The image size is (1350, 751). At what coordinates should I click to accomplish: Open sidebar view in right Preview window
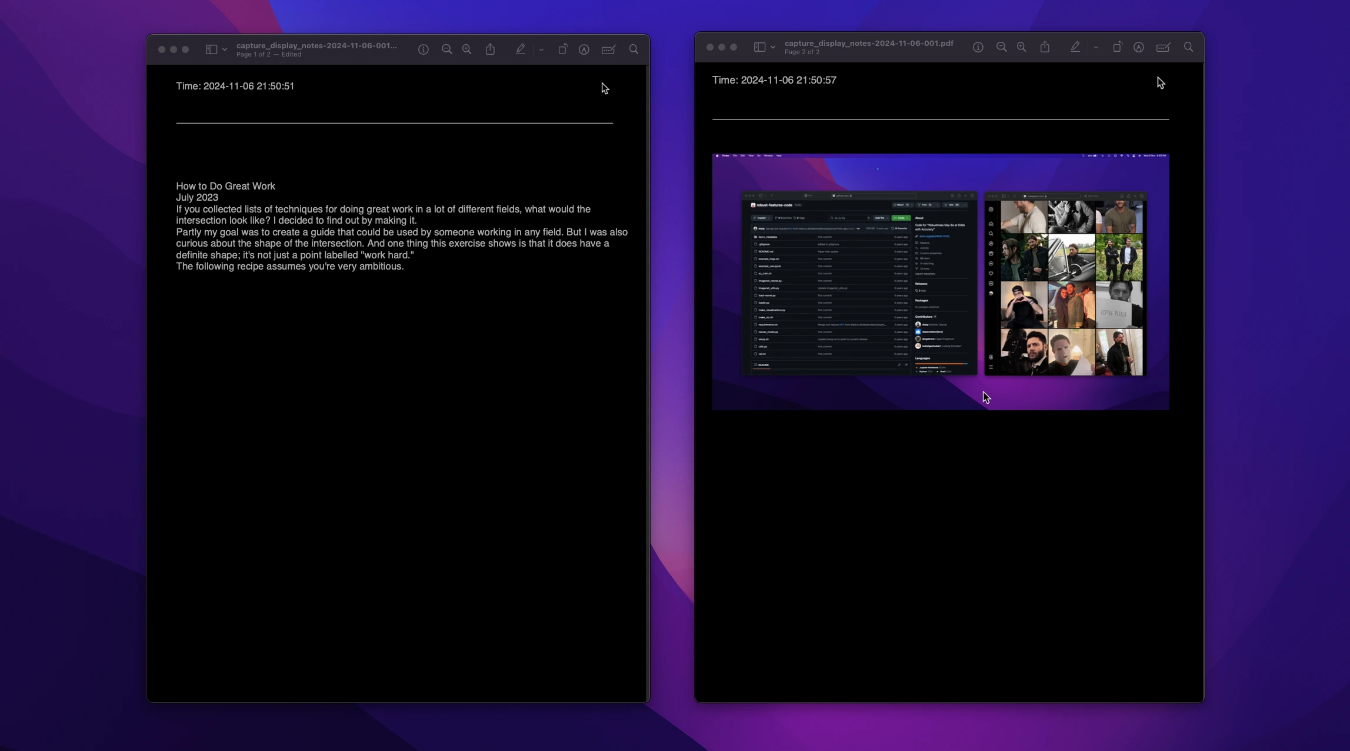coord(760,47)
